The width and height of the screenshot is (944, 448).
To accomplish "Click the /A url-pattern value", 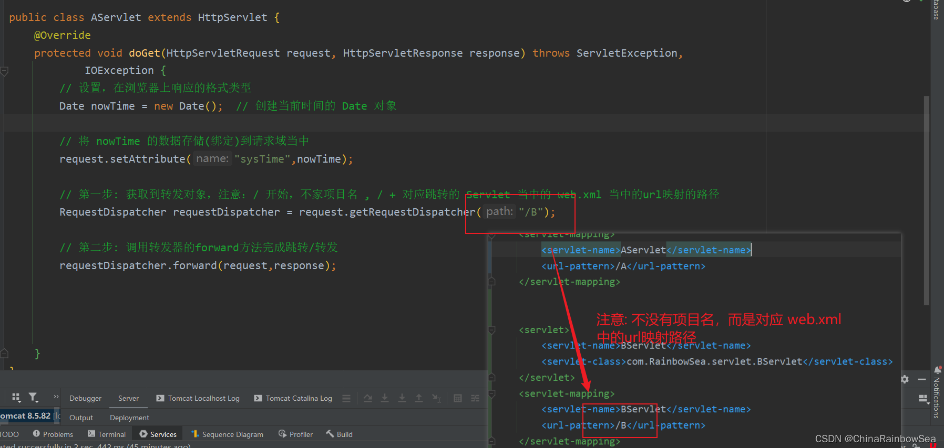I will (621, 266).
